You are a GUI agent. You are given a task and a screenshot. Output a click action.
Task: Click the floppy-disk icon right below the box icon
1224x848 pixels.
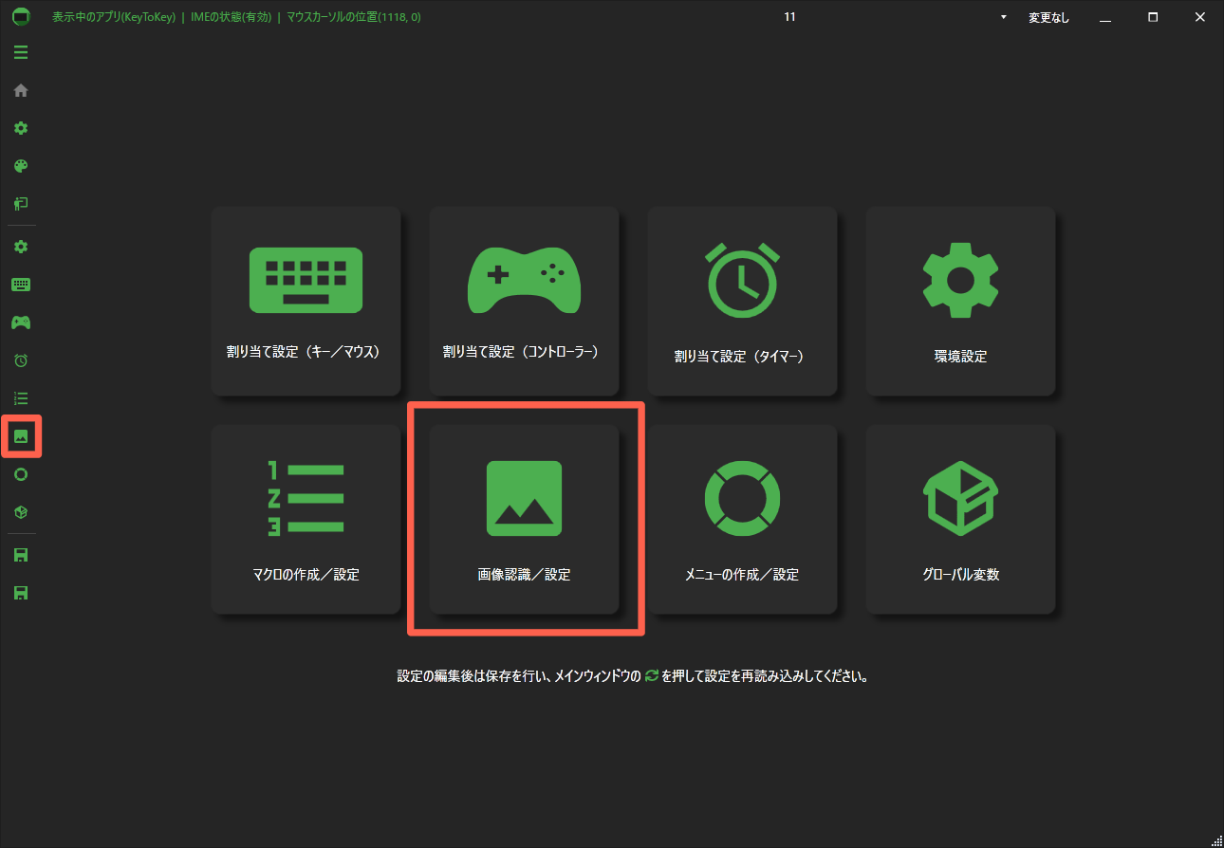(21, 555)
